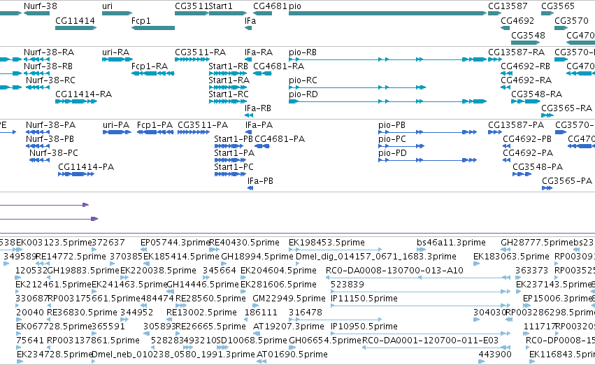Click EST IP11150.5prime

tap(364, 299)
